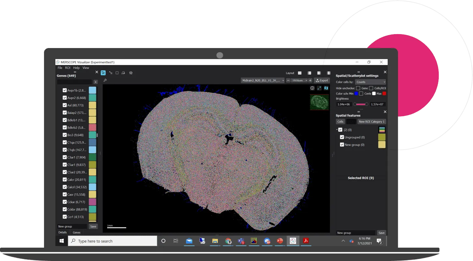
Task: Enable Hide unchecked Cells/ROI checkbox
Action: point(371,88)
